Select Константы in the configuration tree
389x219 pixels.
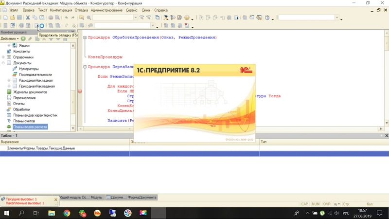[x=21, y=52]
